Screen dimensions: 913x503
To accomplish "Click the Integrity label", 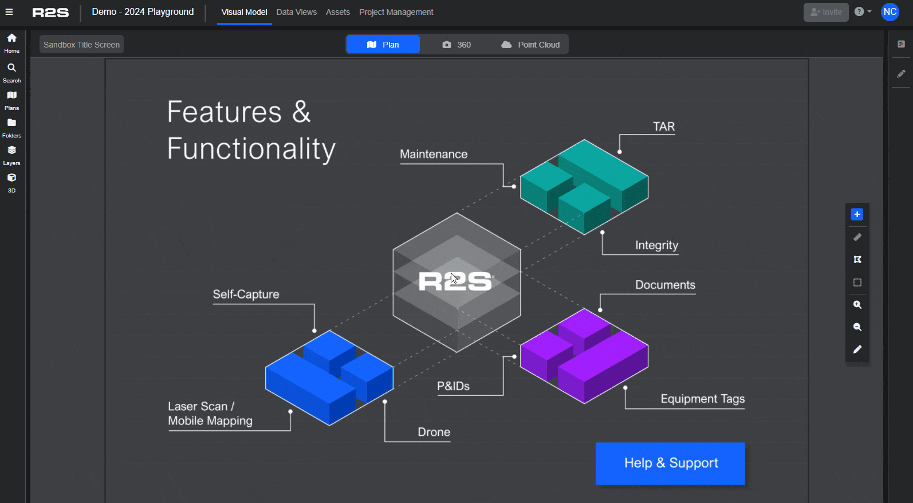I will pyautogui.click(x=656, y=245).
